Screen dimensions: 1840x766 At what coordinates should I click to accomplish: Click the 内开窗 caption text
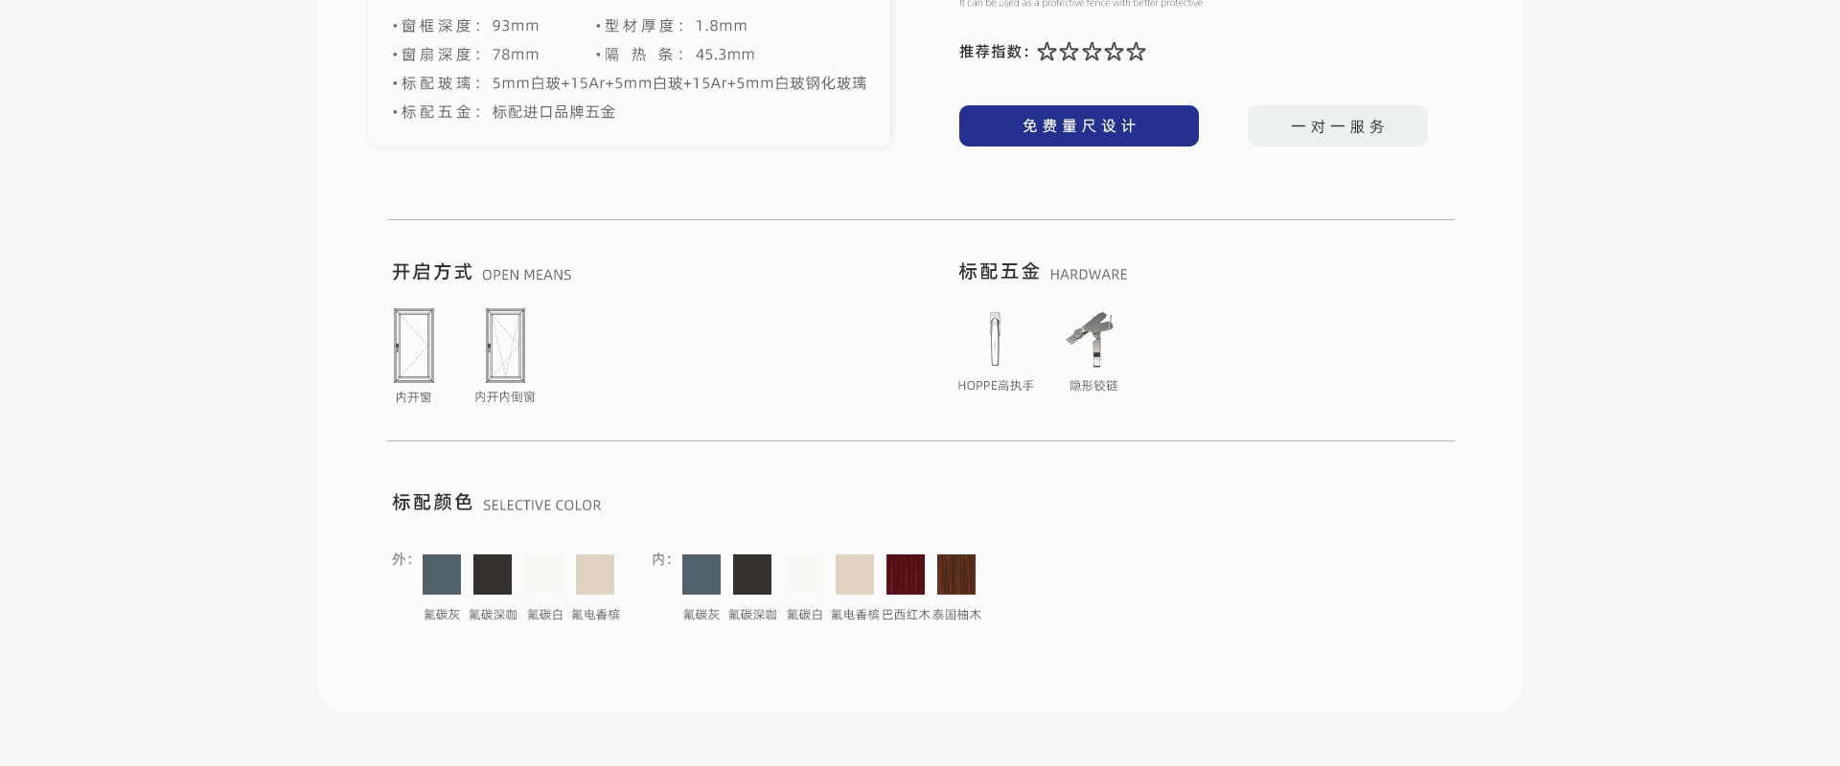click(414, 397)
